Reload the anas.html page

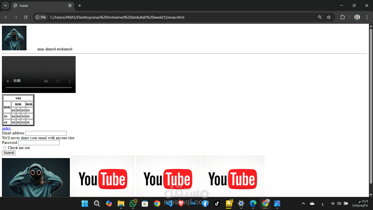tap(26, 17)
